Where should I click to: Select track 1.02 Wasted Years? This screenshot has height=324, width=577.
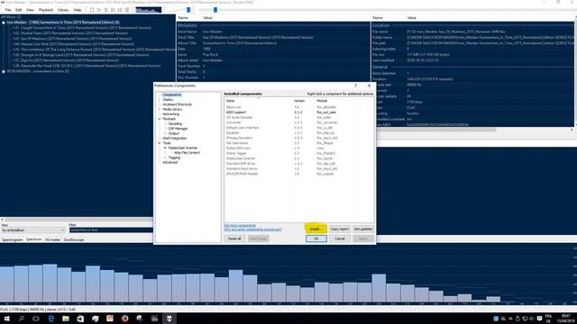70,33
